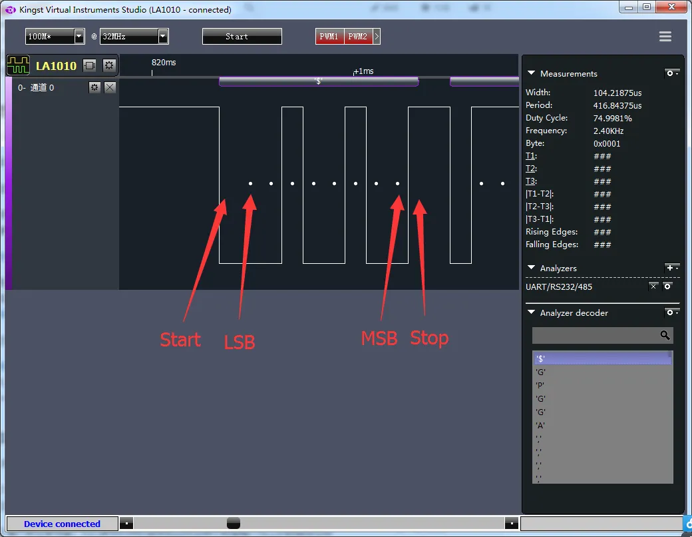Image resolution: width=692 pixels, height=537 pixels.
Task: Click the decoder search magnifier icon
Action: (665, 335)
